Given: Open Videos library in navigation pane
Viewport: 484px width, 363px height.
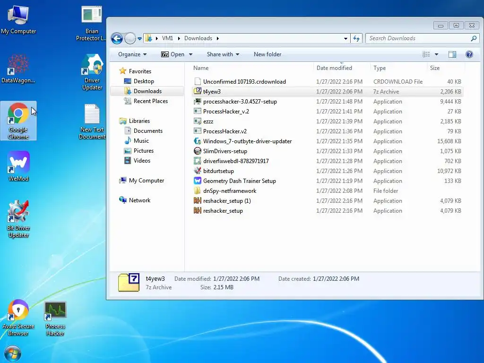Looking at the screenshot, I should coord(142,161).
